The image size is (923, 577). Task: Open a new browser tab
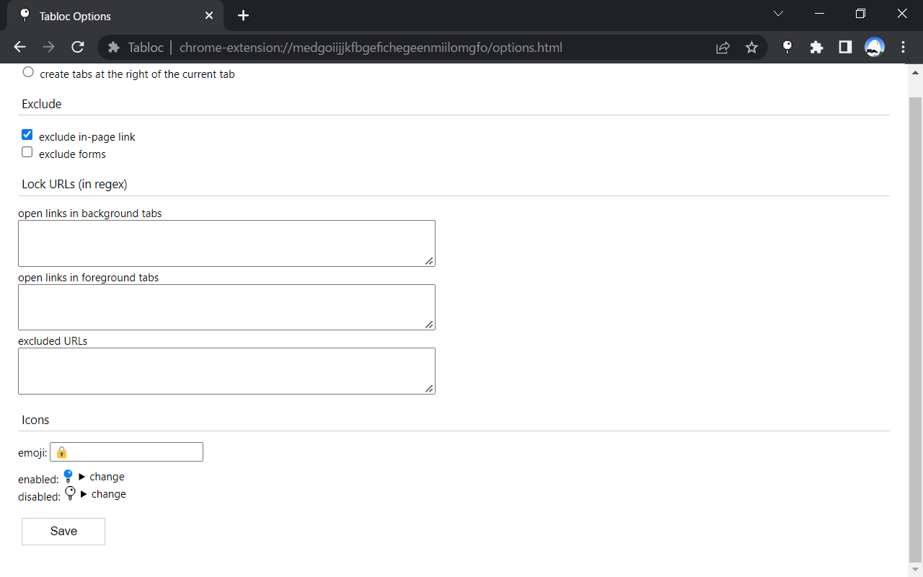(243, 16)
